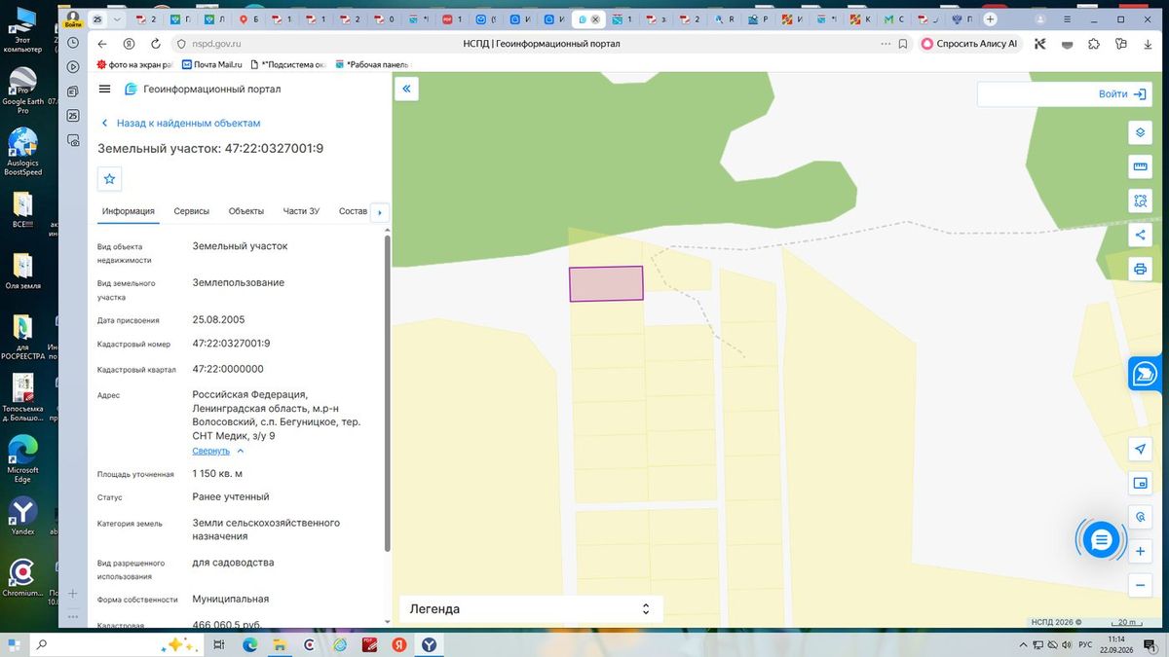
Task: Collapse the information side panel
Action: [406, 89]
